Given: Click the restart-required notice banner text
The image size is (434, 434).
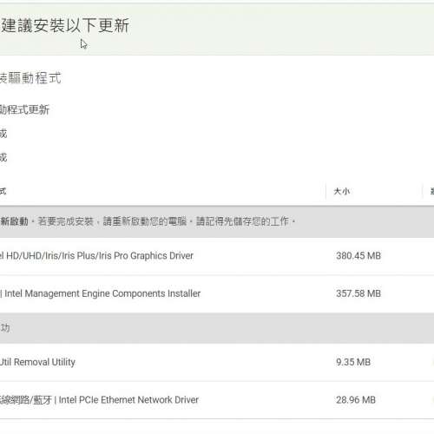Looking at the screenshot, I should (148, 221).
